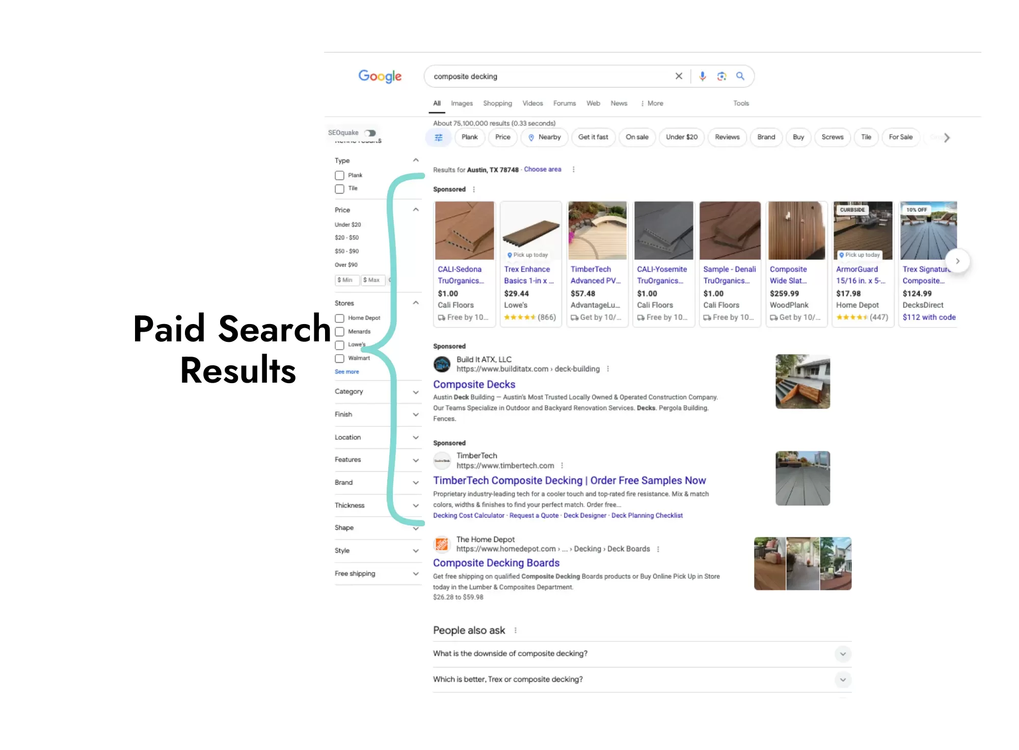Open three-dot menu for TimberTech result
This screenshot has height=750, width=1019.
(562, 466)
